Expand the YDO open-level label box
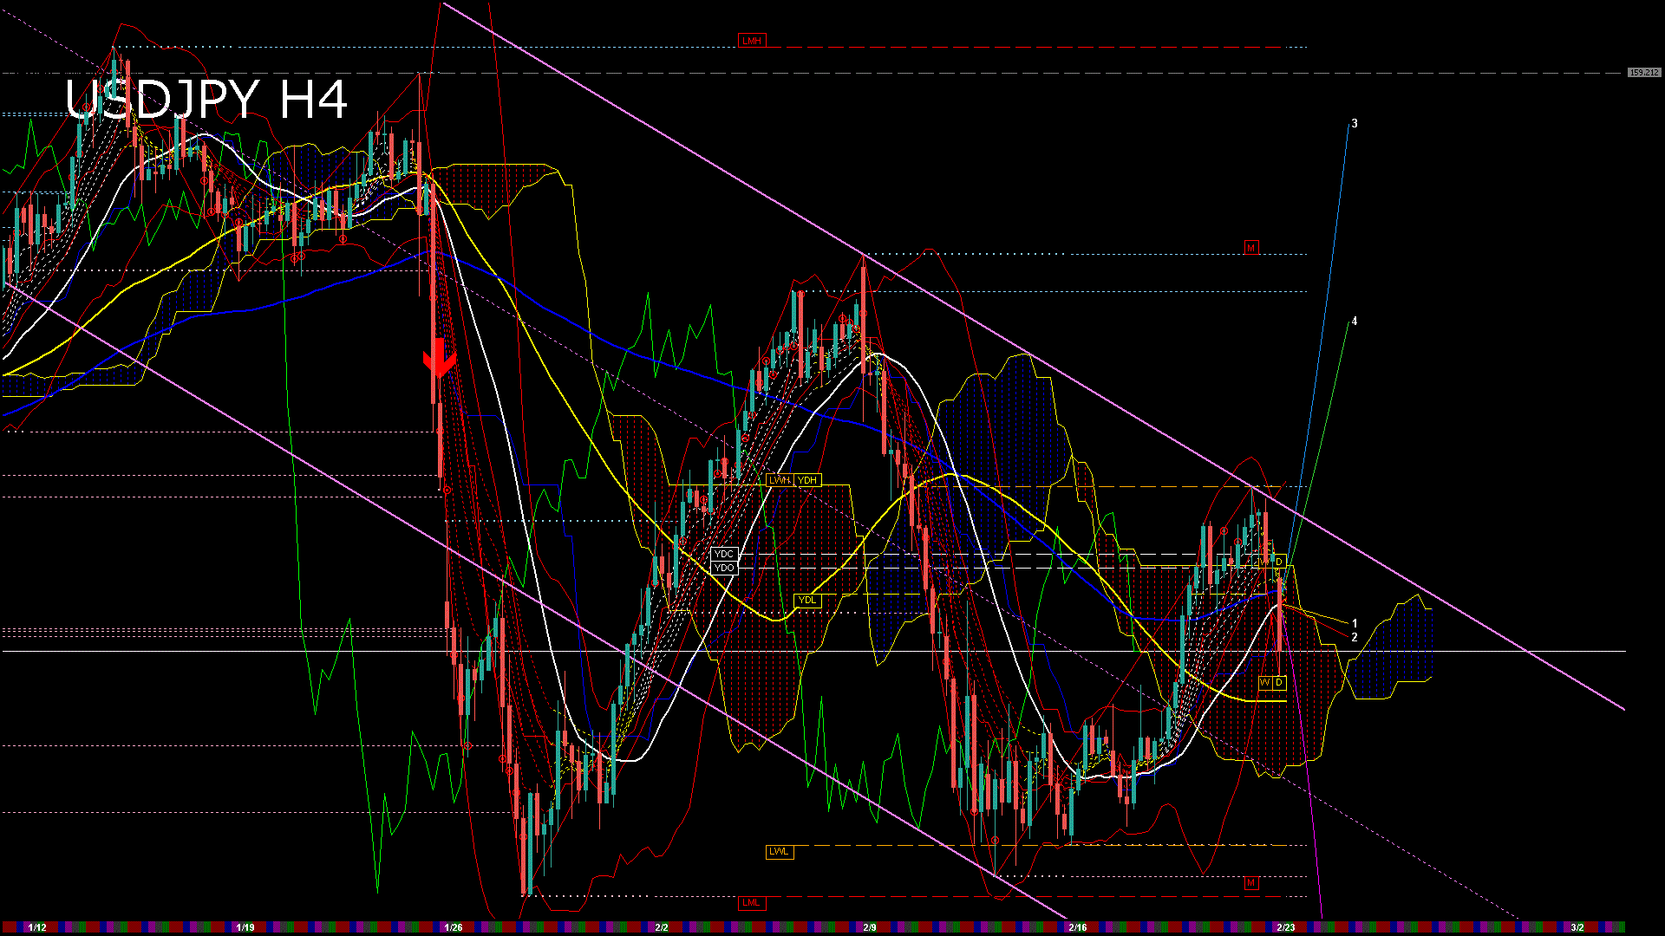 coord(725,567)
